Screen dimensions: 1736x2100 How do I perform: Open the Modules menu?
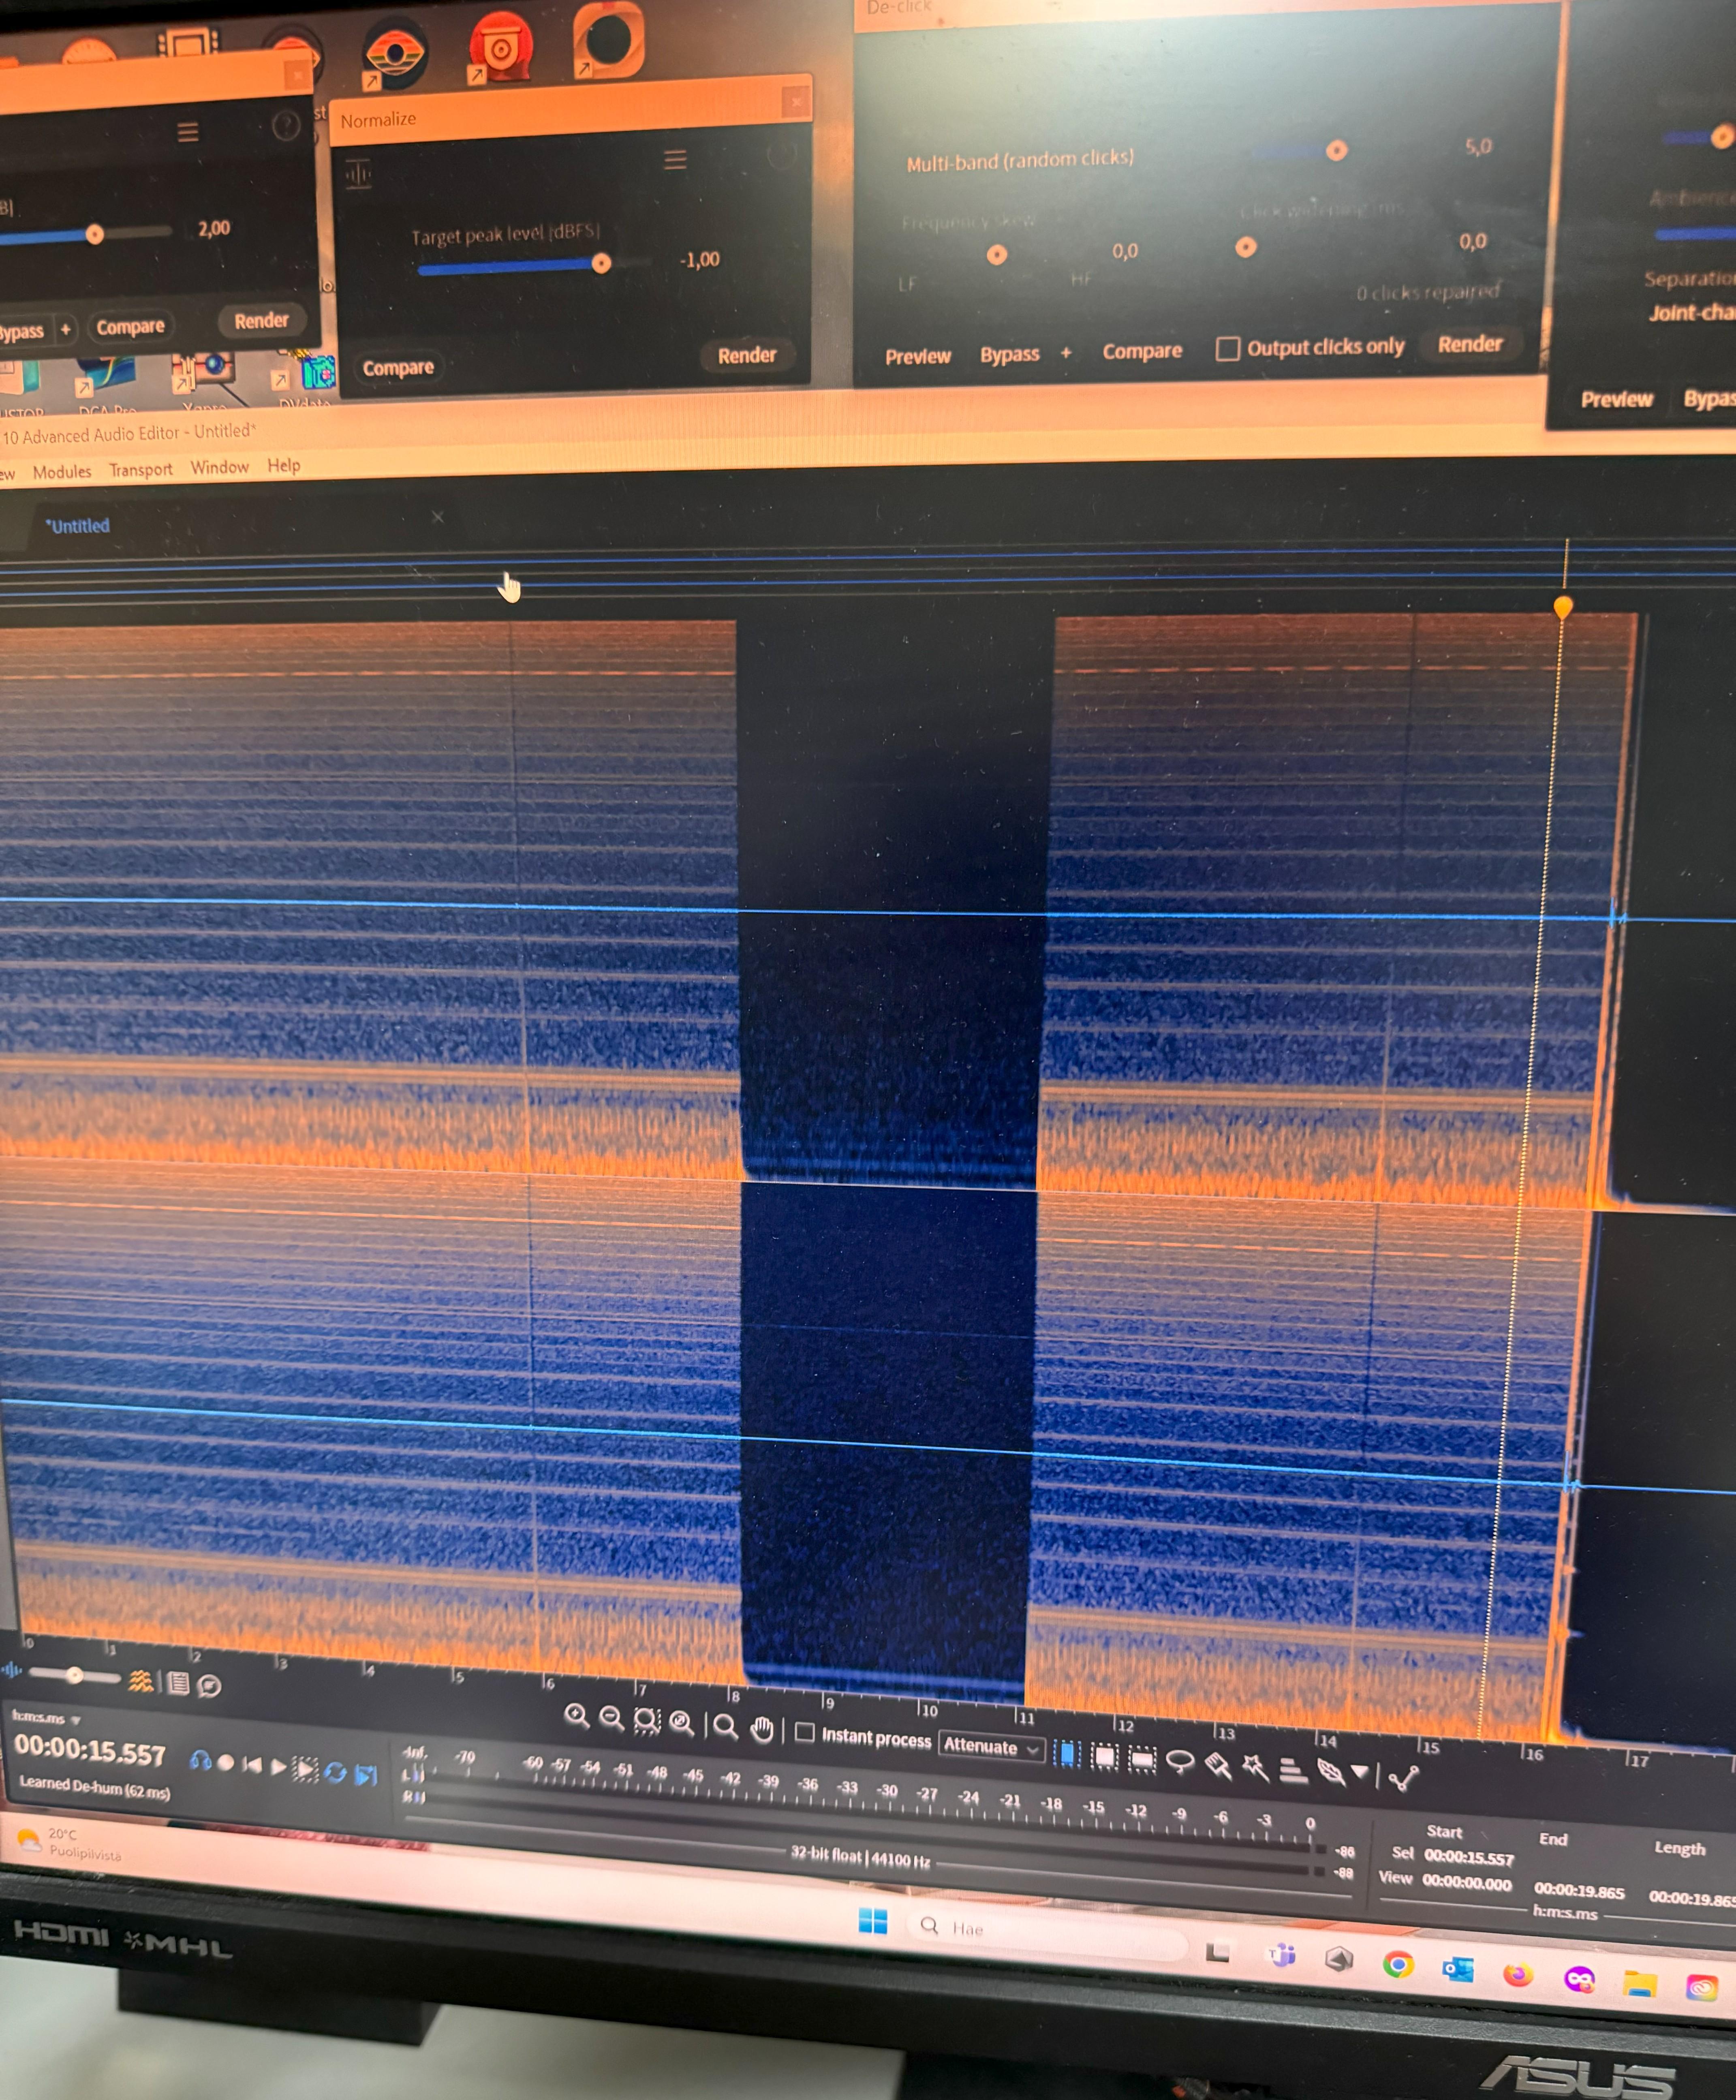(x=62, y=471)
